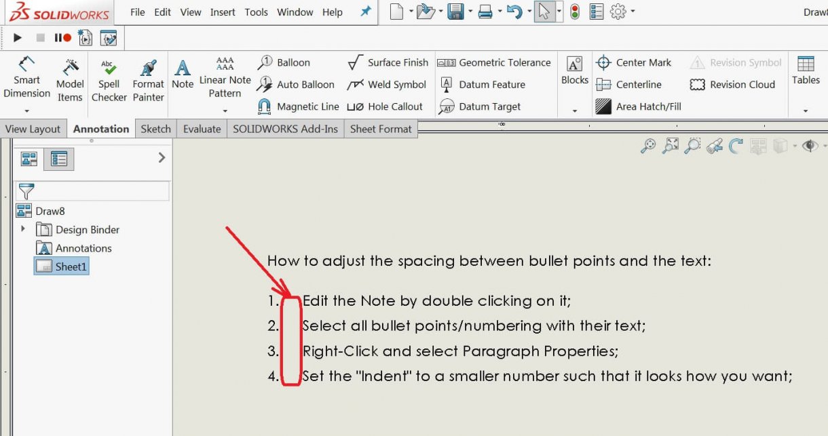Run the Spell Checker

[x=109, y=80]
